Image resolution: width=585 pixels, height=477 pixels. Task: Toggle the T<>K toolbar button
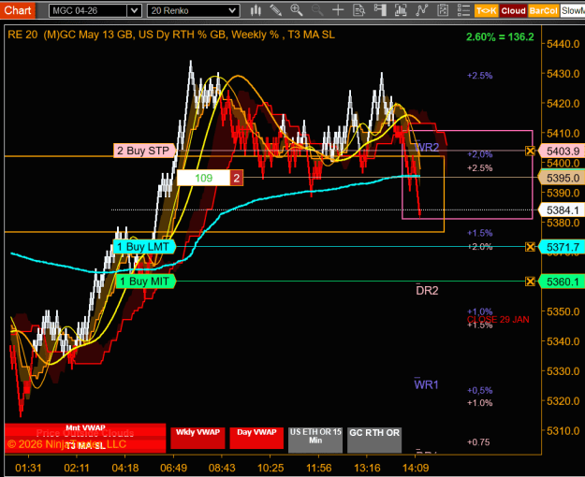[x=486, y=11]
